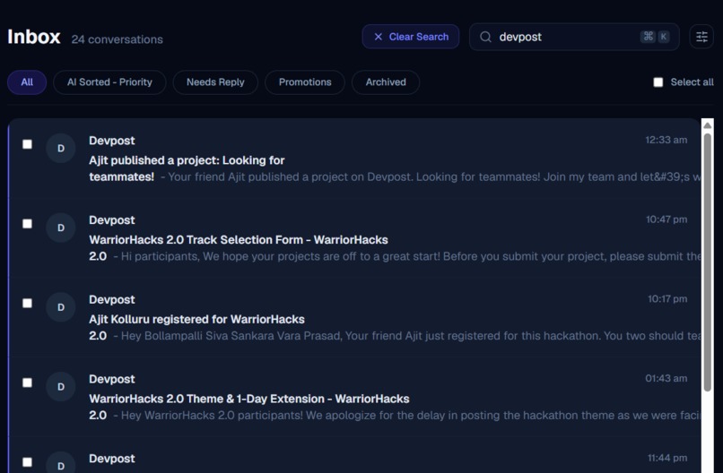This screenshot has height=473, width=723.
Task: Click the Devpost sender name on the 12:33 am email
Action: coord(112,141)
